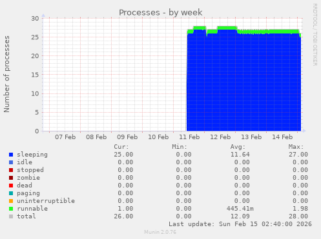
Task: Click the stopped legend color swatch
Action: 11,170
